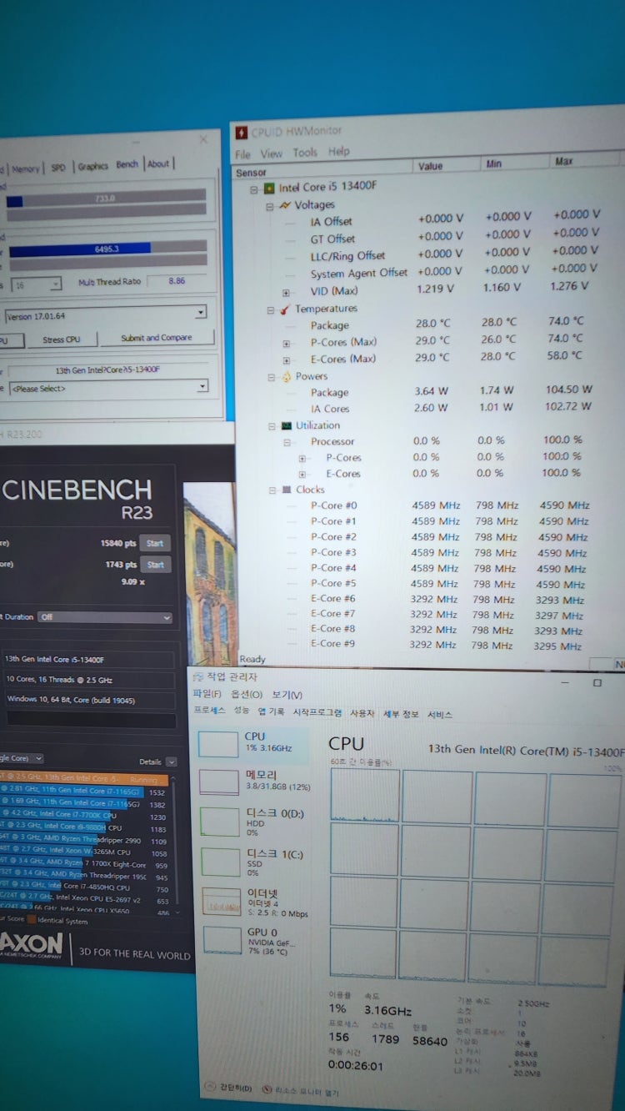Open the View menu in HWMonitor
The width and height of the screenshot is (625, 1111).
click(272, 153)
